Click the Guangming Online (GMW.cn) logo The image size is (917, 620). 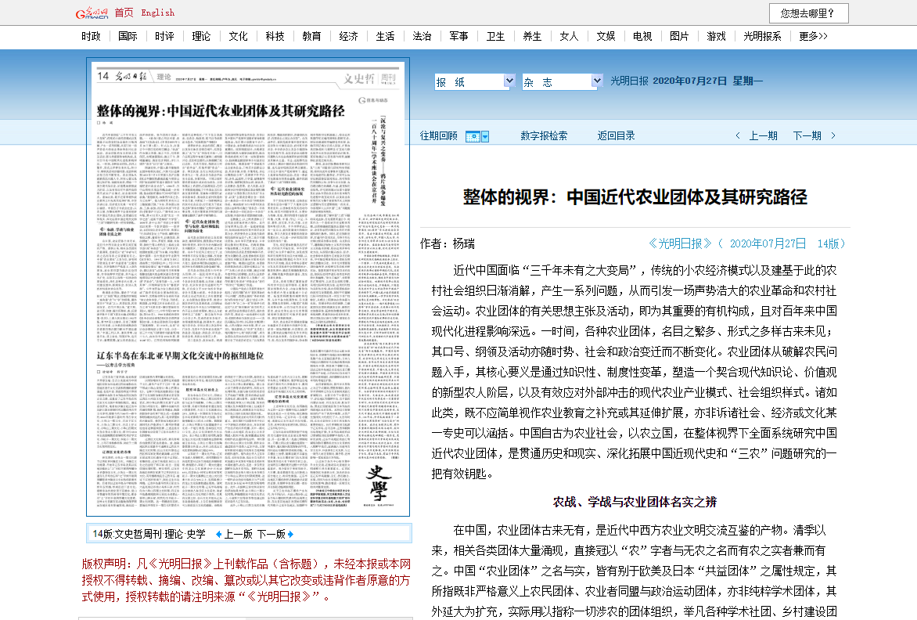[92, 13]
